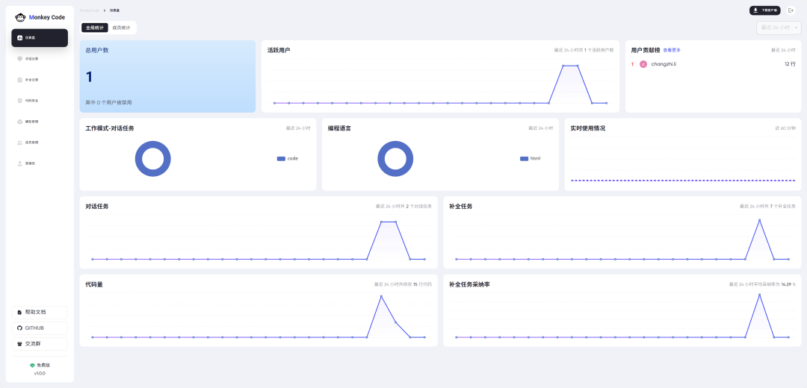Viewport: 807px width, 388px height.
Task: Click the spike of 补全任务采纳率 line chart
Action: pyautogui.click(x=759, y=295)
